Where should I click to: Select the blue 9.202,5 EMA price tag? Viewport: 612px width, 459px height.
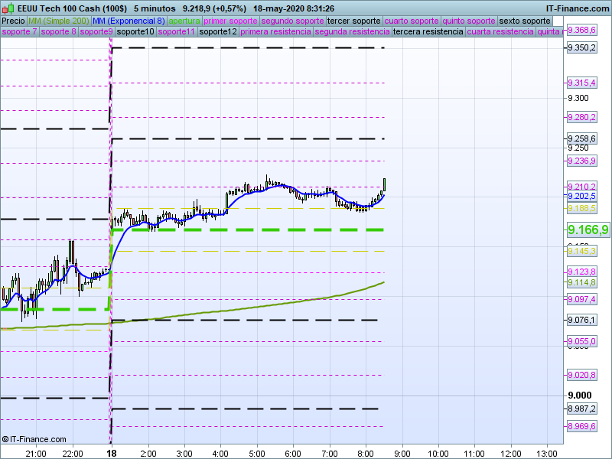click(x=581, y=197)
